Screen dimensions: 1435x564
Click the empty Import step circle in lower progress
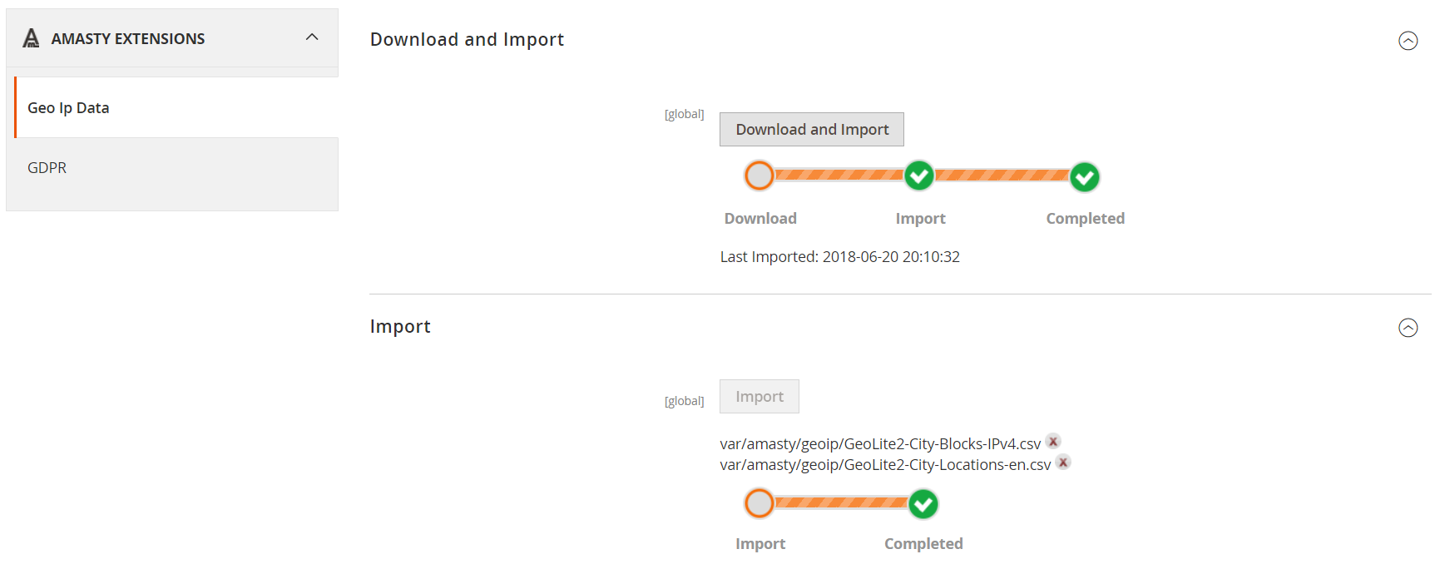pos(759,503)
